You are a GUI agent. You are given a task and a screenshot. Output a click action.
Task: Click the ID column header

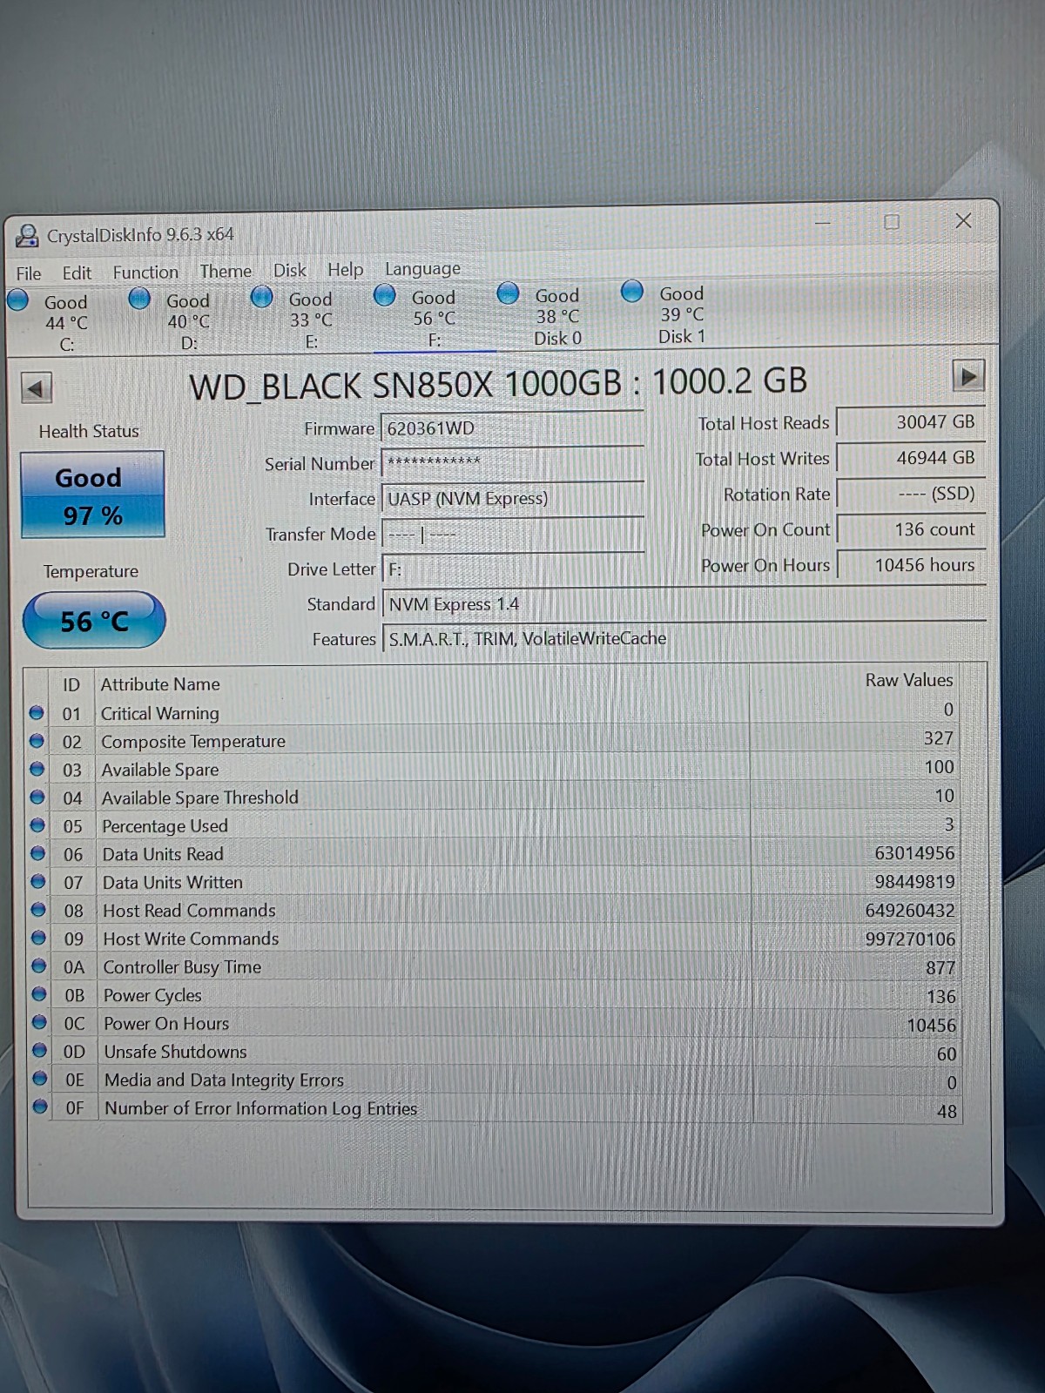point(71,685)
